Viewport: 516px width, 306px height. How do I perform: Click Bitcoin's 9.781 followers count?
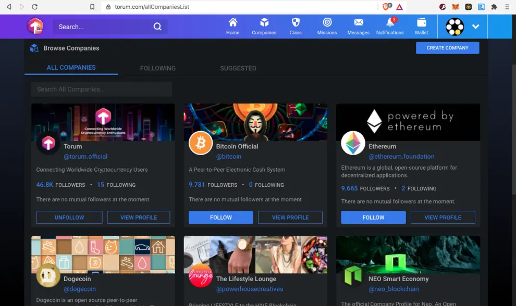coord(213,185)
